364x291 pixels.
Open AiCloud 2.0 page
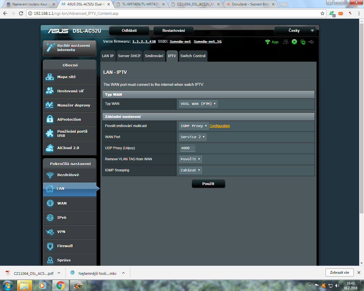(x=70, y=148)
